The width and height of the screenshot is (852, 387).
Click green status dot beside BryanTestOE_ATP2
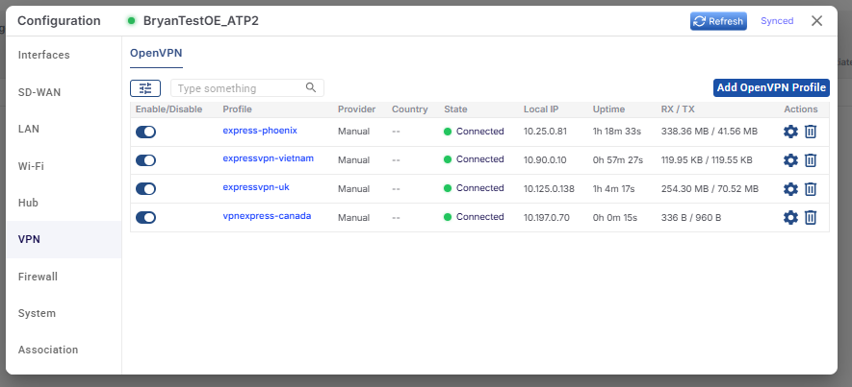[131, 21]
